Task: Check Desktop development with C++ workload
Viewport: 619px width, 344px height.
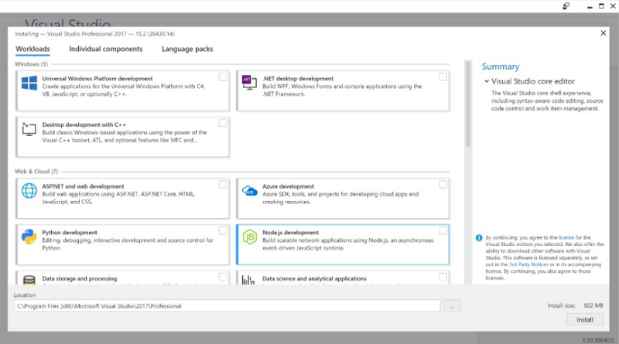Action: pyautogui.click(x=223, y=123)
